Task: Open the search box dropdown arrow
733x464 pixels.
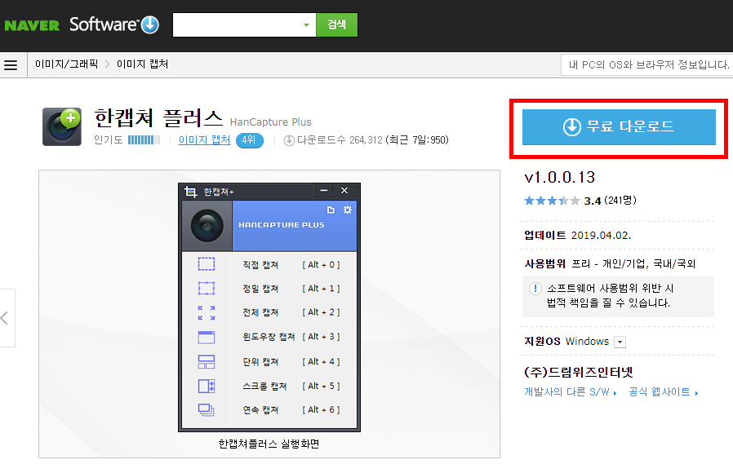Action: point(306,25)
